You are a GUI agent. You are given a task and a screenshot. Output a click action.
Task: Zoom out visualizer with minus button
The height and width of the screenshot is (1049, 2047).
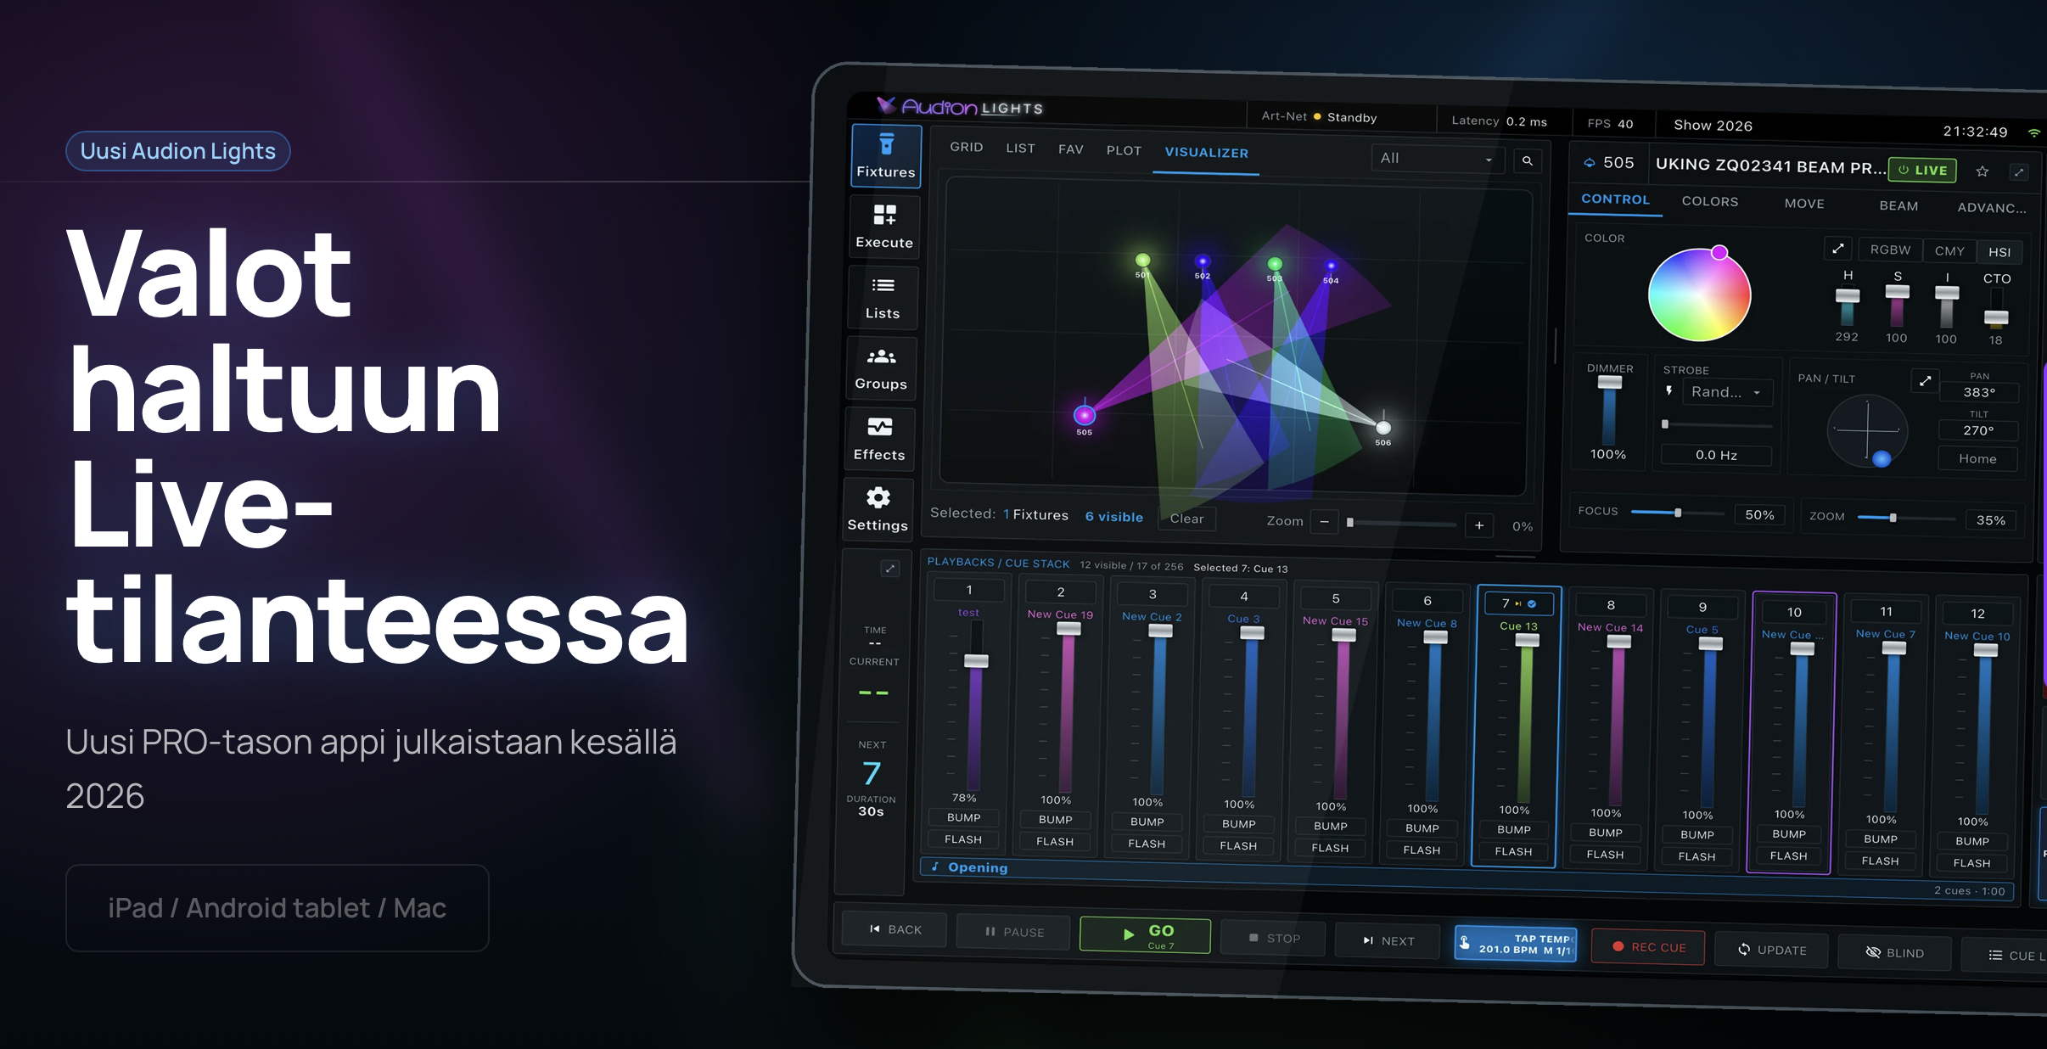point(1324,522)
